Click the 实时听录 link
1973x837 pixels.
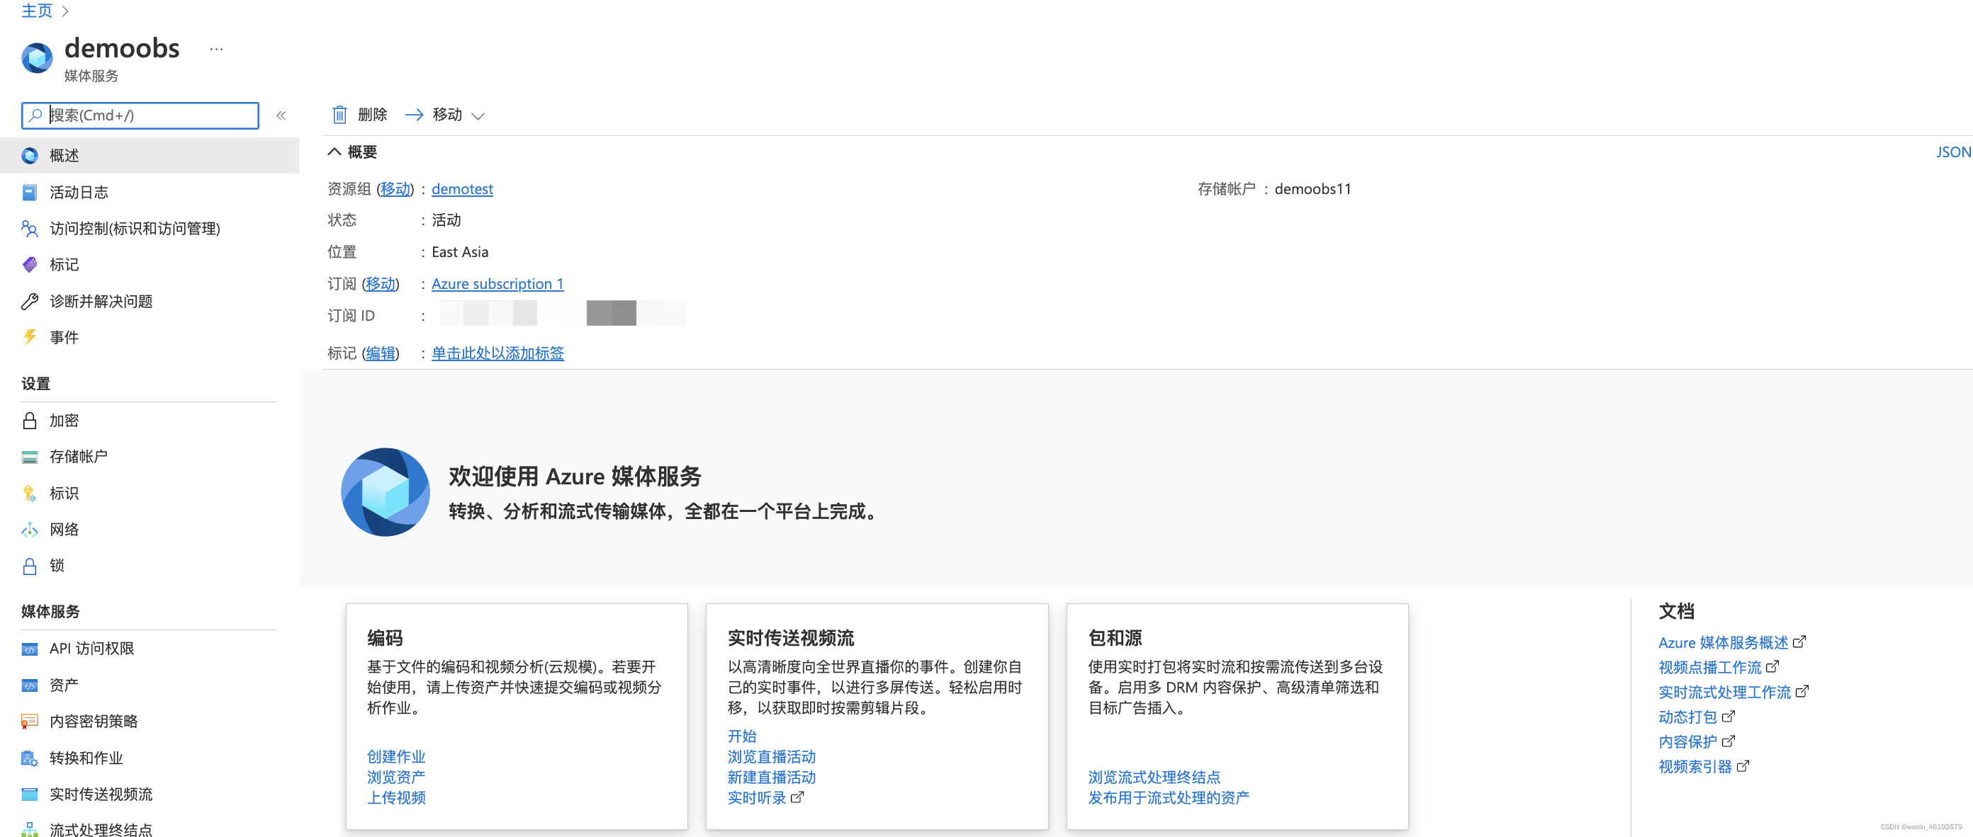pos(756,798)
